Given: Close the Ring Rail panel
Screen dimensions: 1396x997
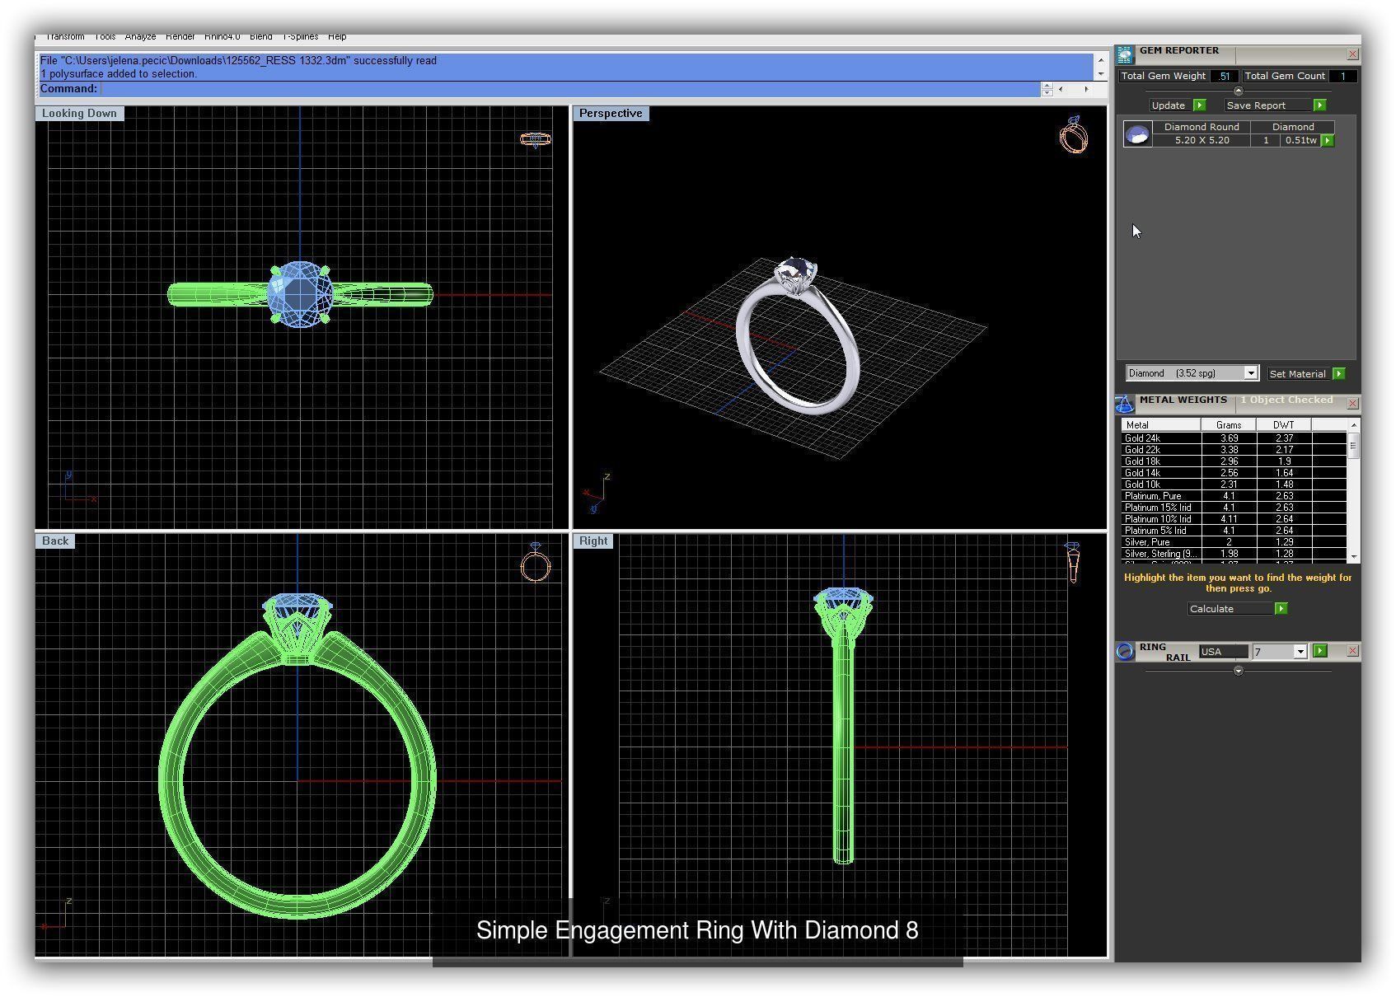Looking at the screenshot, I should tap(1352, 651).
